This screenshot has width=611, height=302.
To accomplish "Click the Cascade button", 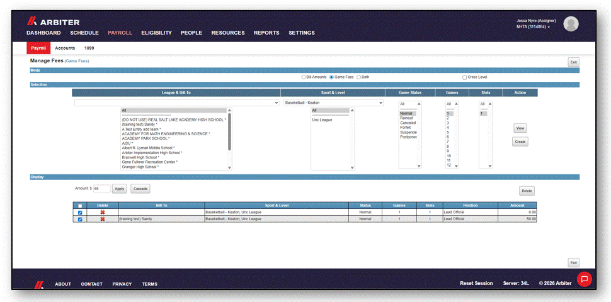I will [x=140, y=189].
